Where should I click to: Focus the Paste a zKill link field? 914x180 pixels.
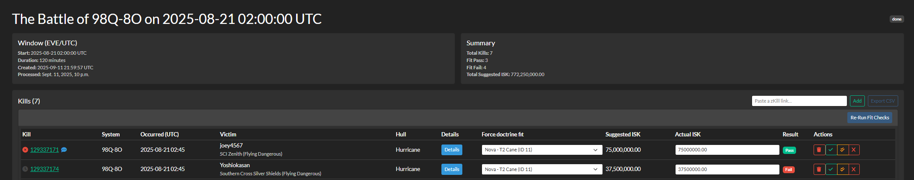click(x=799, y=101)
